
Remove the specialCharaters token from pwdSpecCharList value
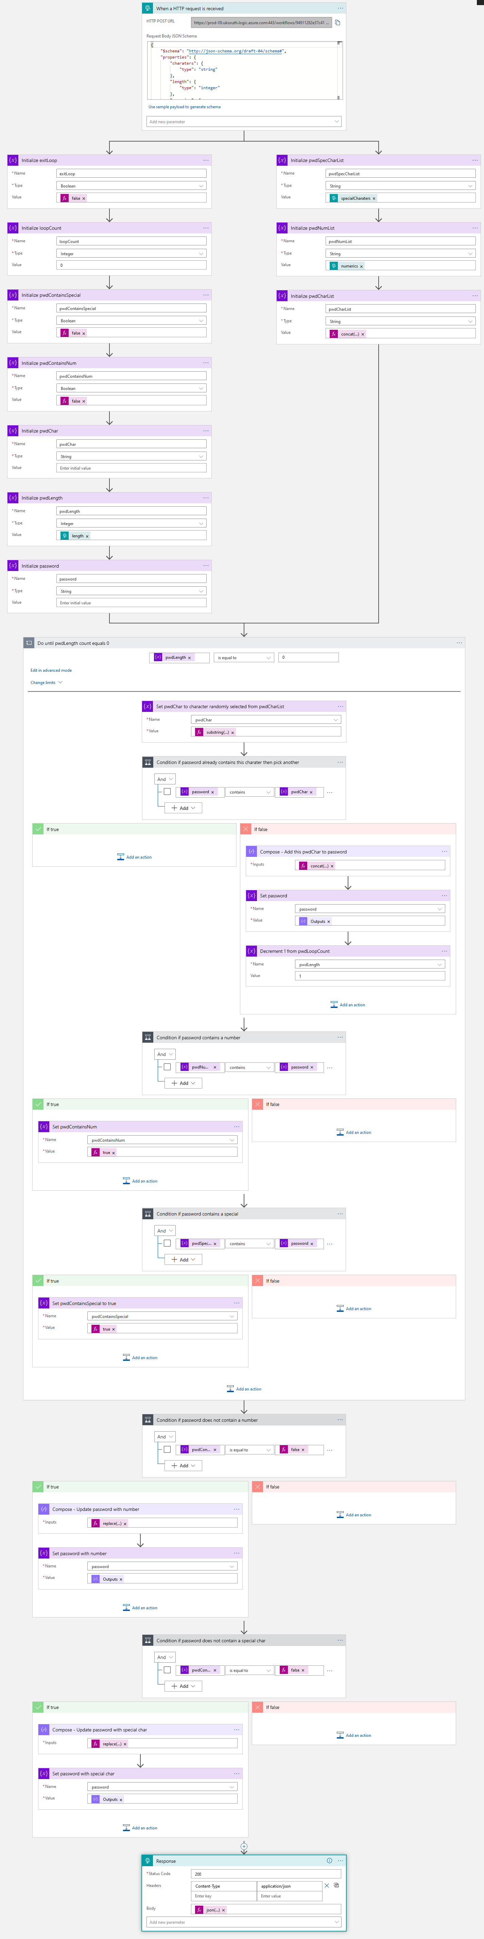click(374, 199)
